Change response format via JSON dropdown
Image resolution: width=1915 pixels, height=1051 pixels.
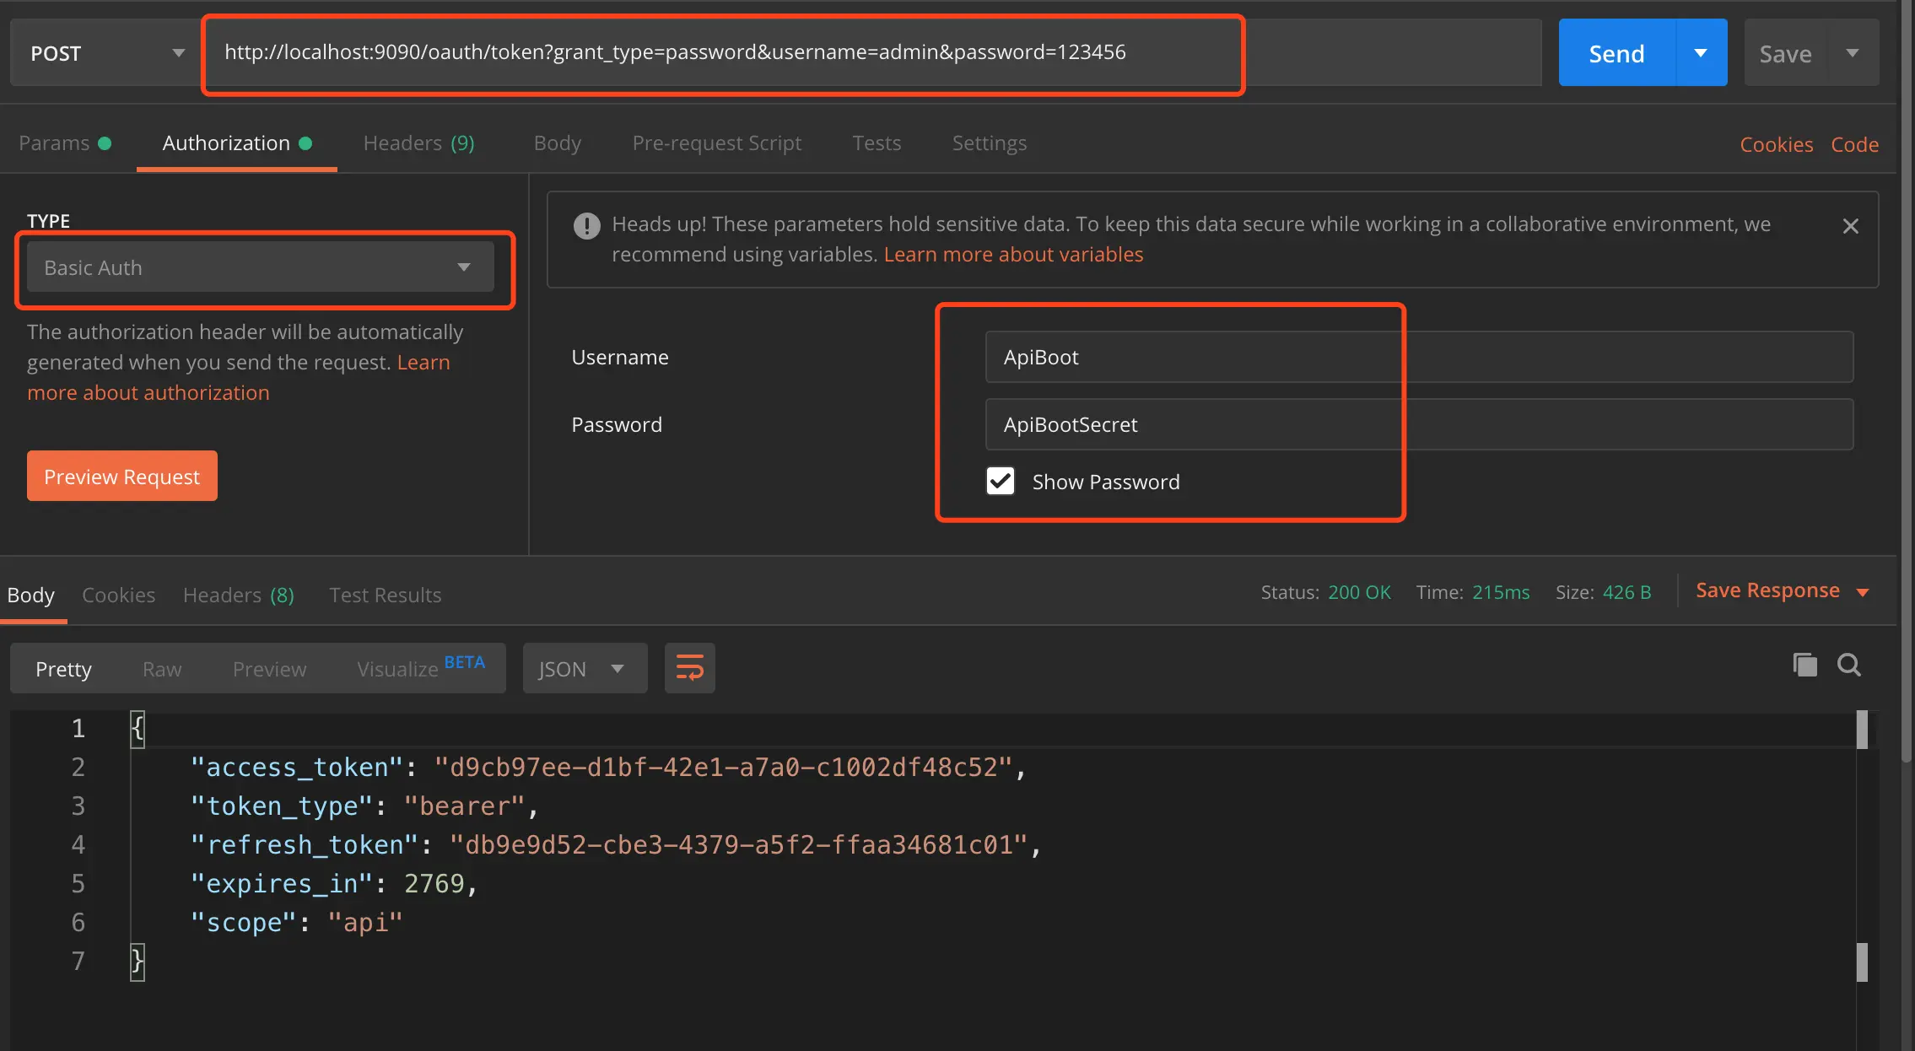pyautogui.click(x=584, y=668)
